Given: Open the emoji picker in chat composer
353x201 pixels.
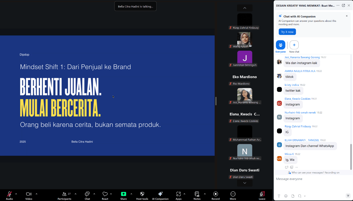Looking at the screenshot, I should (286, 196).
